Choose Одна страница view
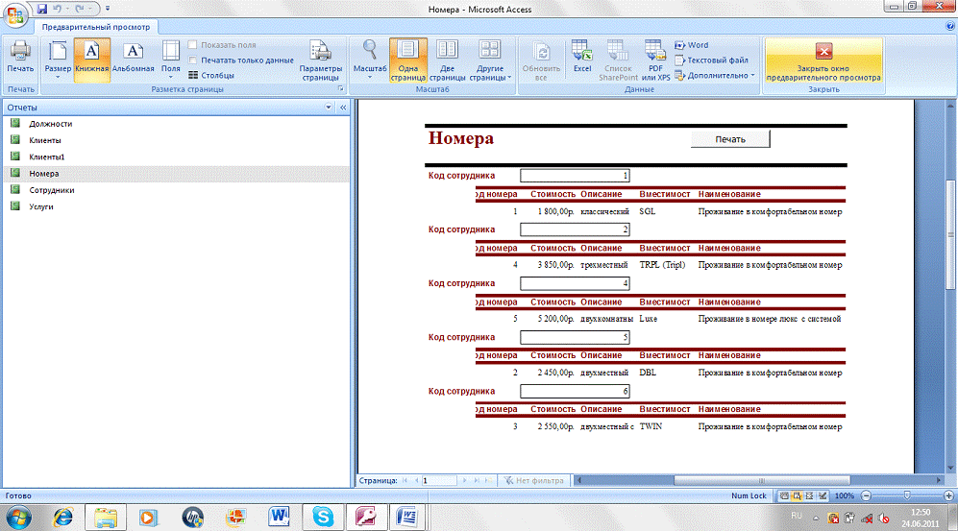 coord(407,60)
